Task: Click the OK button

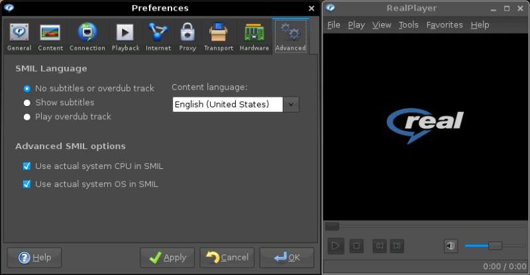Action: pos(287,258)
